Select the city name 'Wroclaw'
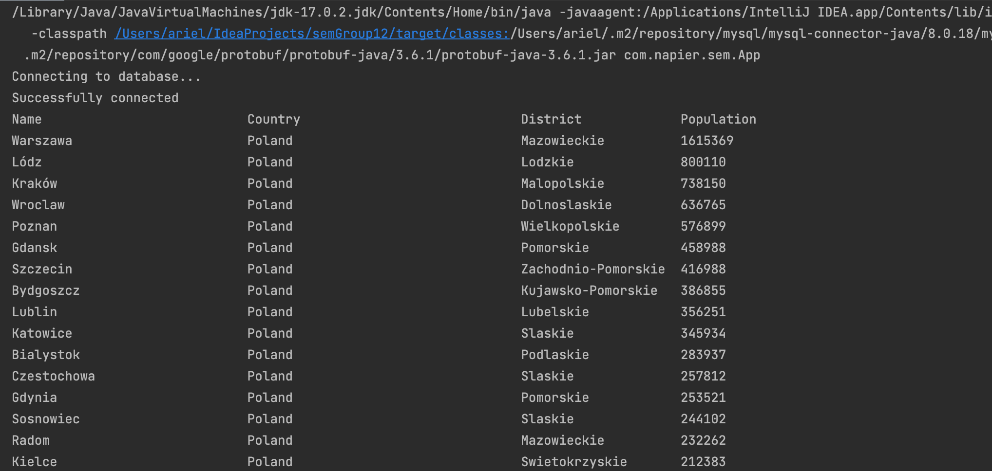 click(x=38, y=205)
